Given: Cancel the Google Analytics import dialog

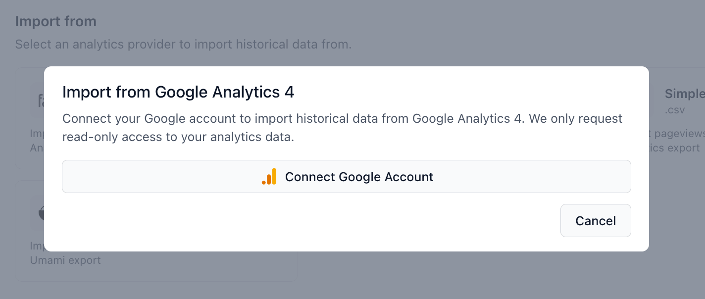Looking at the screenshot, I should click(596, 221).
